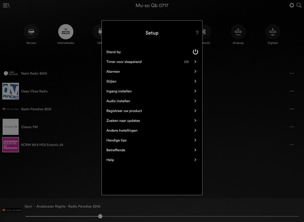Expand Timer voor slaapstand option
The width and height of the screenshot is (304, 222).
point(195,62)
